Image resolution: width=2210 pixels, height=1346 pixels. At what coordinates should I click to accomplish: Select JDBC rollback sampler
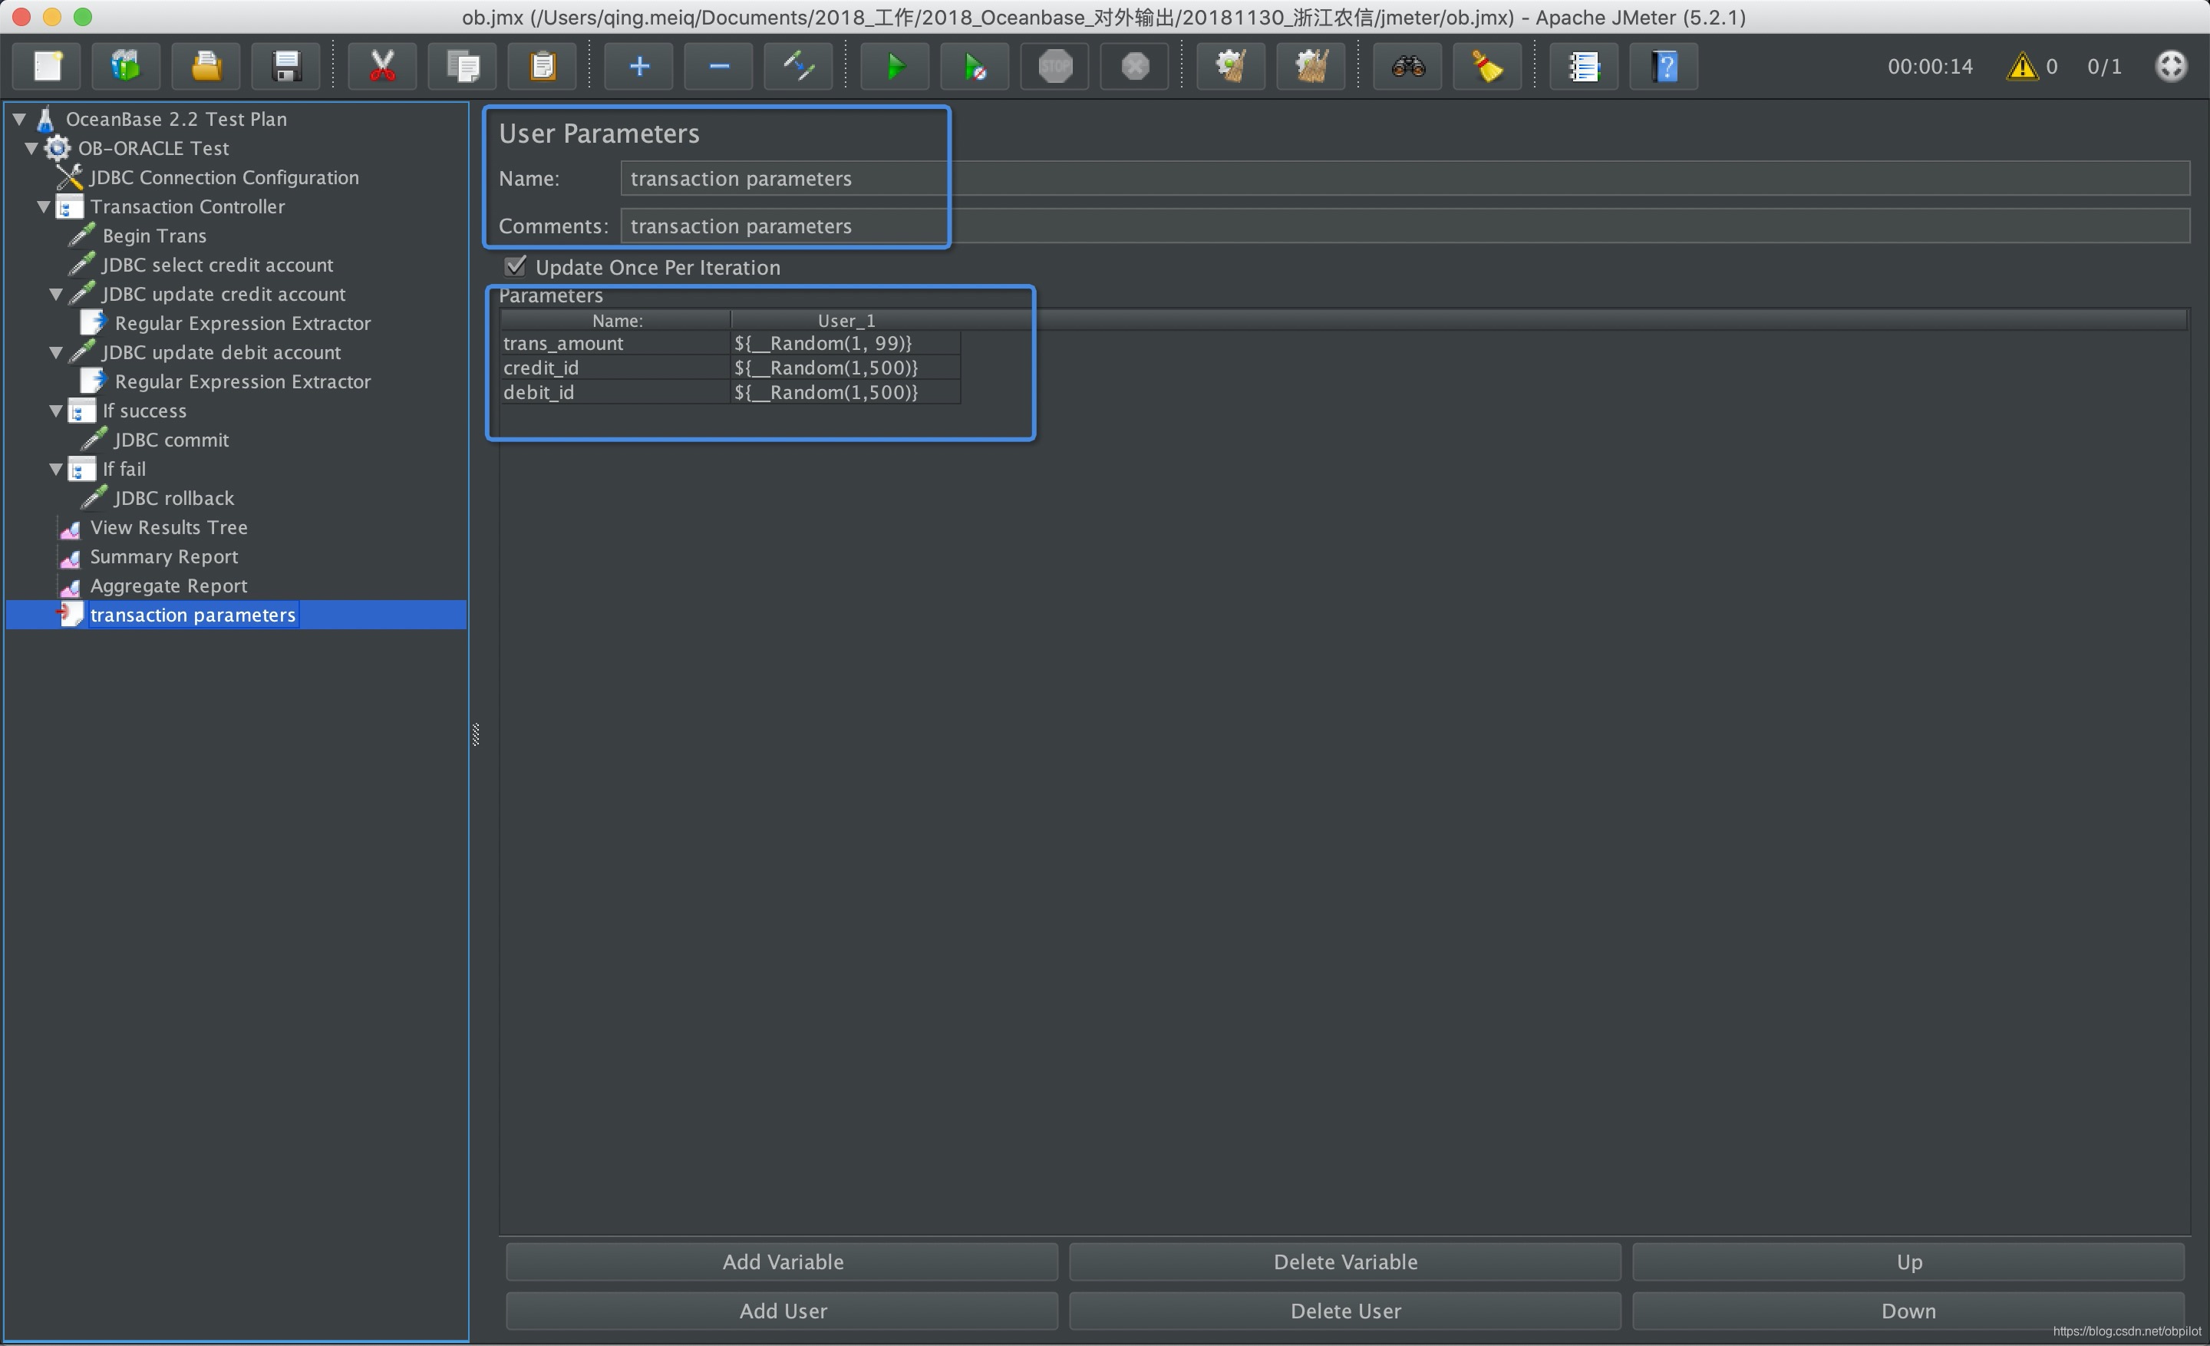pos(174,498)
